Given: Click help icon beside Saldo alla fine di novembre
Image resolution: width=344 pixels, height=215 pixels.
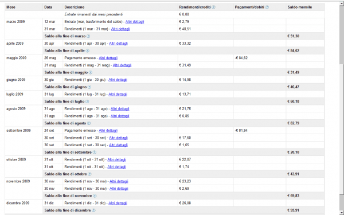Looking at the screenshot, I should [95, 196].
